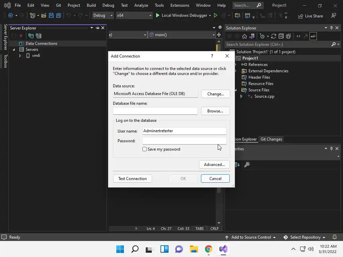Click the Open File folder icon
The height and width of the screenshot is (257, 343).
[44, 15]
